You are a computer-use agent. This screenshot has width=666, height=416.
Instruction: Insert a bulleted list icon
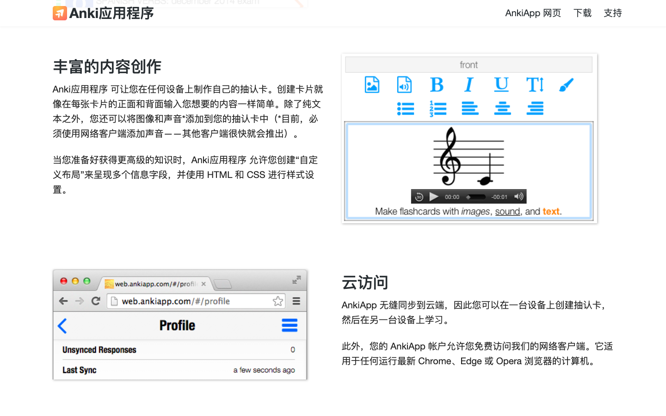(406, 109)
